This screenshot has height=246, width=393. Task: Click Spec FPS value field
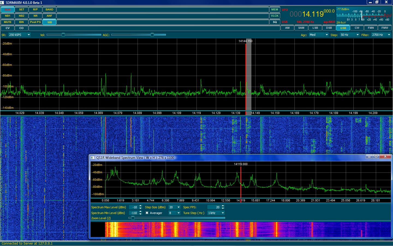pyautogui.click(x=214, y=207)
